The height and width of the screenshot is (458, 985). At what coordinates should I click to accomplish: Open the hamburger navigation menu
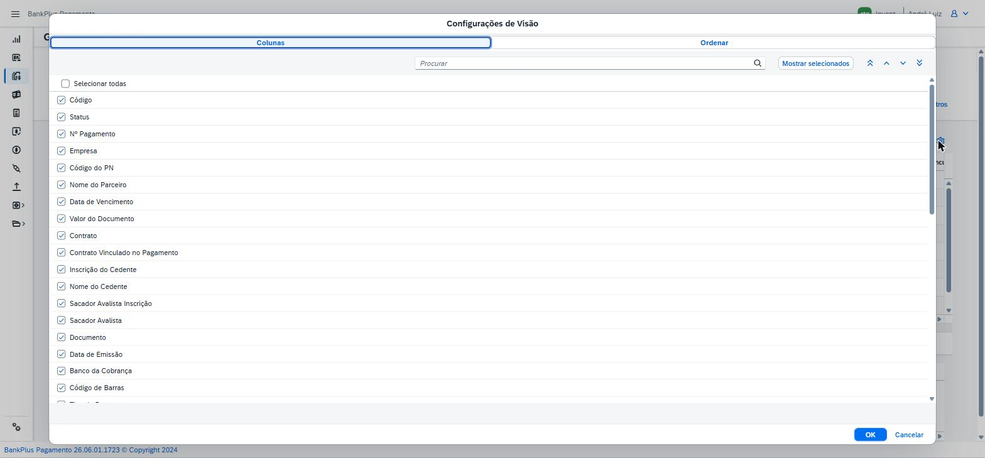coord(16,14)
